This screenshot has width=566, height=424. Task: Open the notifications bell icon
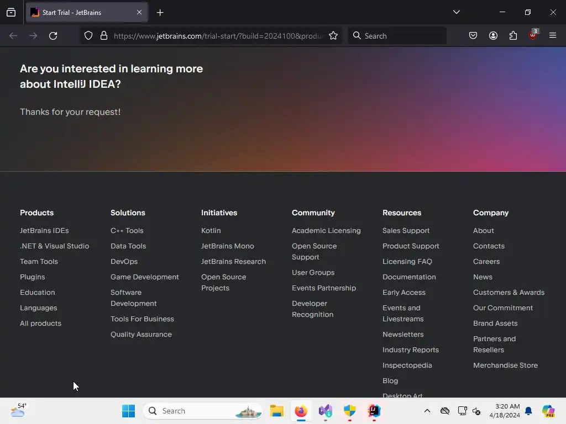pyautogui.click(x=528, y=411)
